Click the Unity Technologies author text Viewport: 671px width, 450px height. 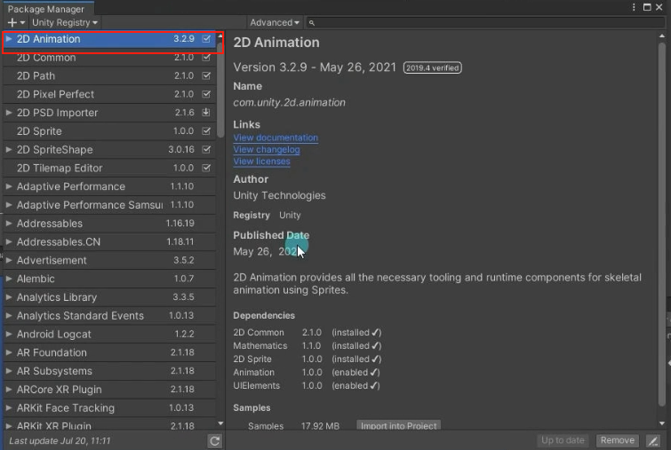279,195
